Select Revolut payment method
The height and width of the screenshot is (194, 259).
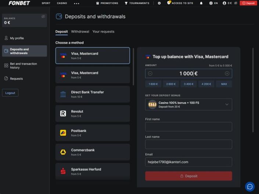(93, 113)
